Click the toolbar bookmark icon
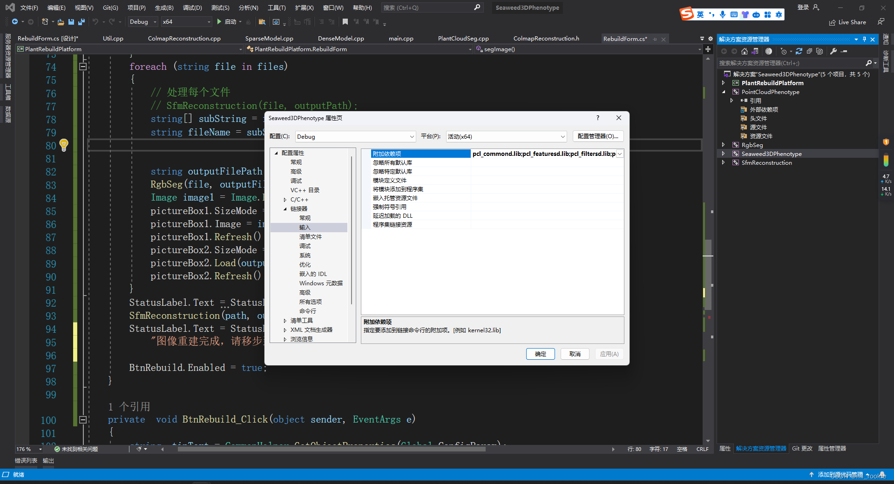The height and width of the screenshot is (484, 894). pos(345,22)
